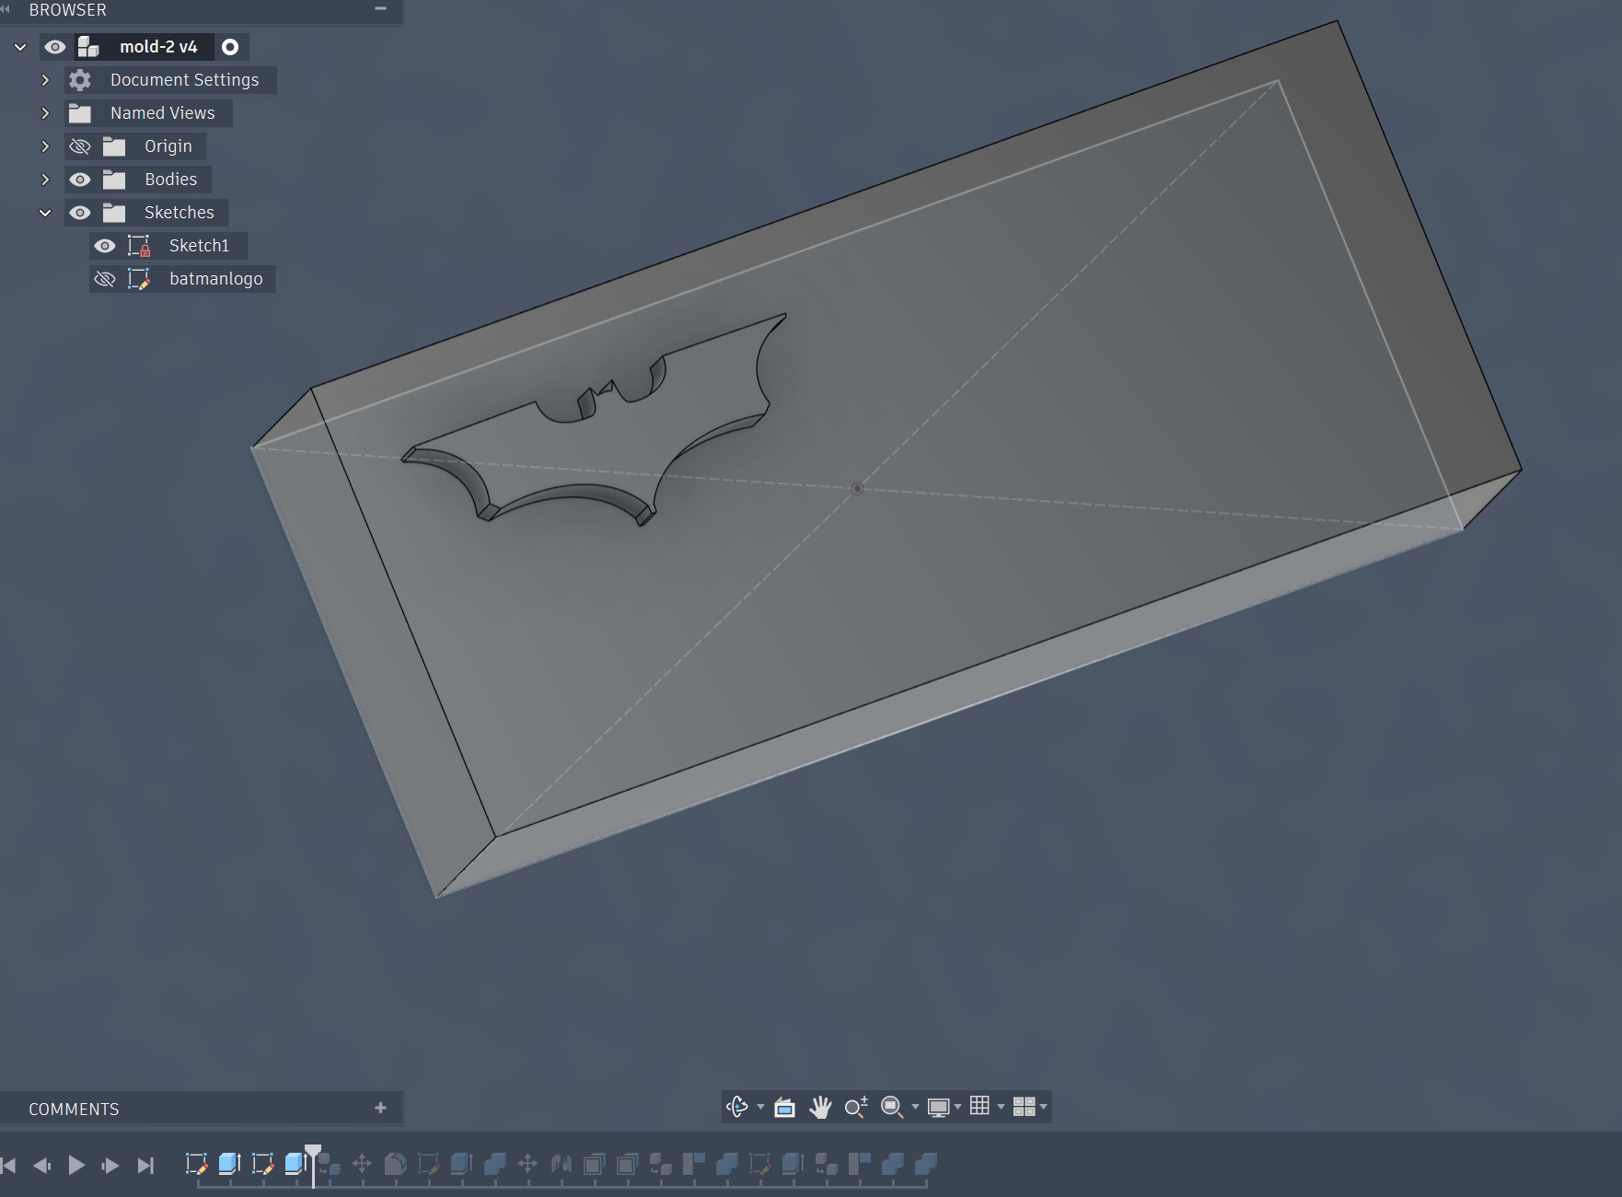Expand the Named Views folder
The width and height of the screenshot is (1622, 1197).
click(45, 113)
